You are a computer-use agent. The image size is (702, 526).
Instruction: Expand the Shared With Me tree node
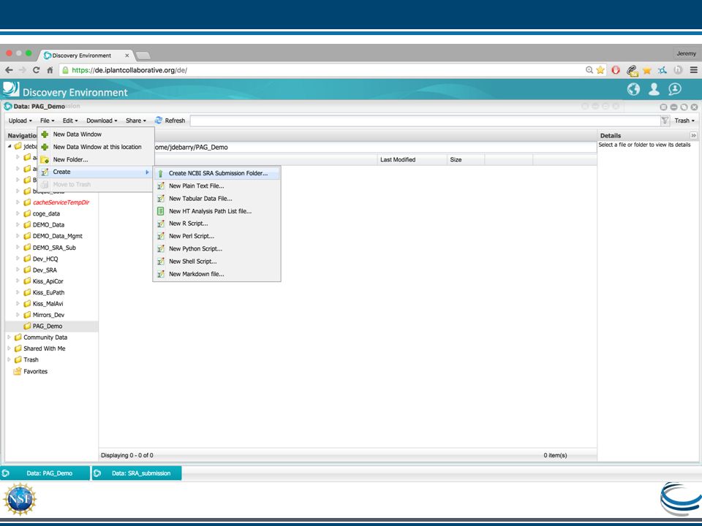pyautogui.click(x=9, y=348)
